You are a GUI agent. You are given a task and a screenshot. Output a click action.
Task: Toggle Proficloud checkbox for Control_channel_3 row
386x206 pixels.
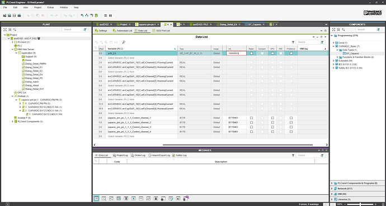point(291,127)
